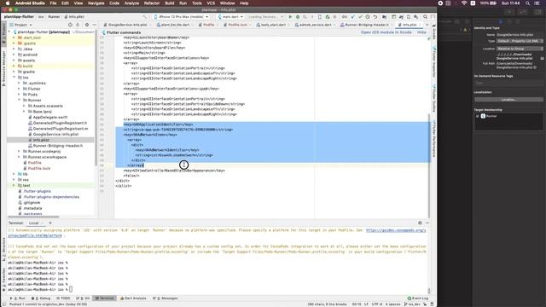The width and height of the screenshot is (546, 307).
Task: Open the Navigate menu
Action: pos(96,3)
